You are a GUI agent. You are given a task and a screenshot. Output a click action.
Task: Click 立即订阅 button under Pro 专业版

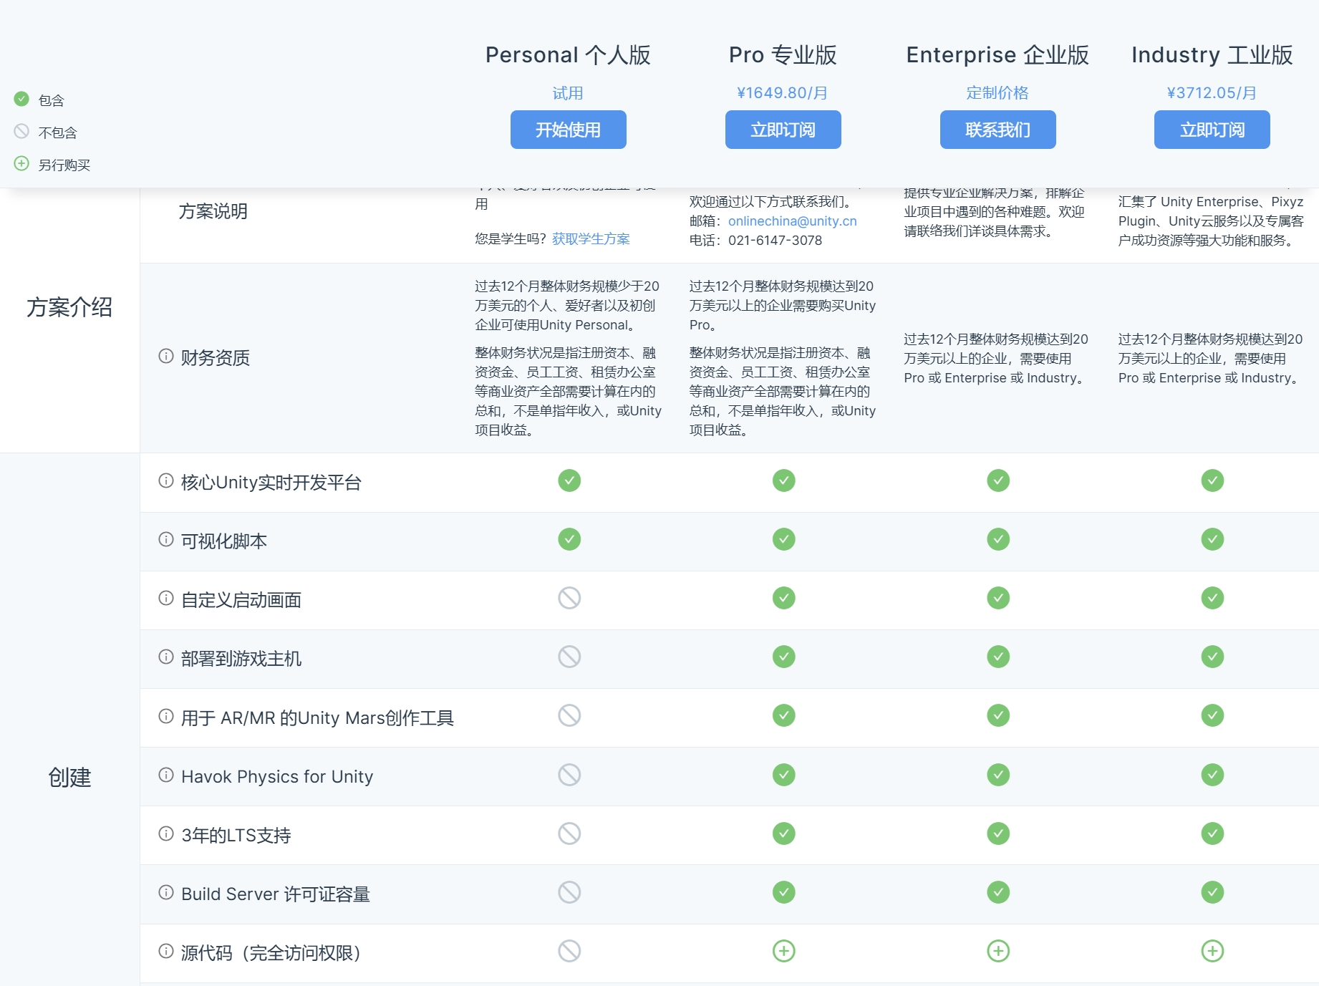pos(783,130)
